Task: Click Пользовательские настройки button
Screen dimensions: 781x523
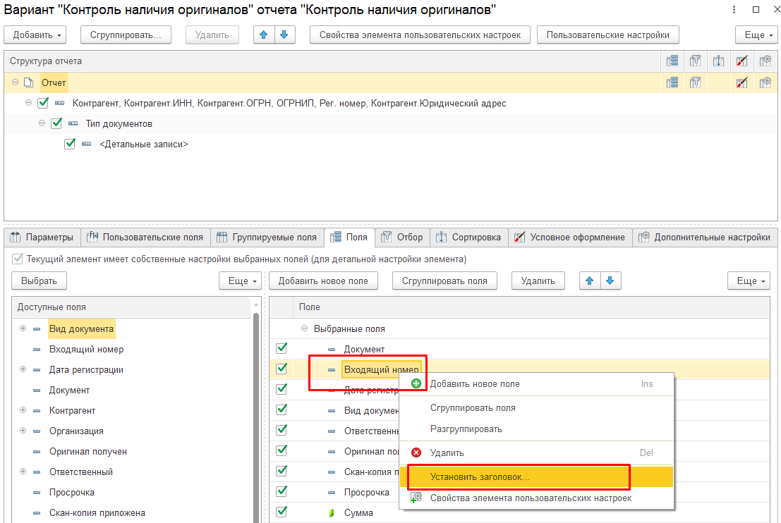Action: (x=607, y=35)
